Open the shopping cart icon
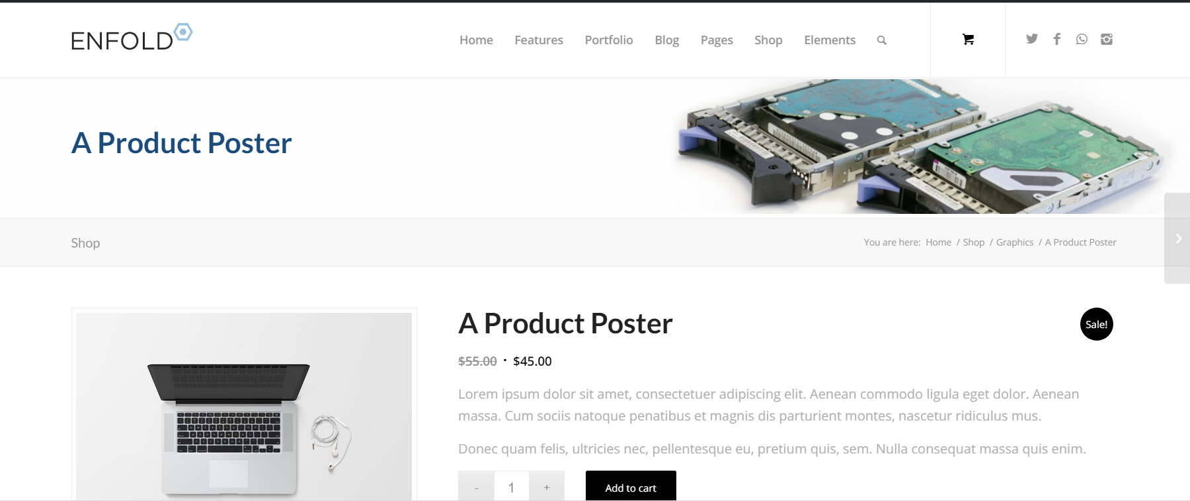Viewport: 1190px width, 501px height. click(968, 40)
